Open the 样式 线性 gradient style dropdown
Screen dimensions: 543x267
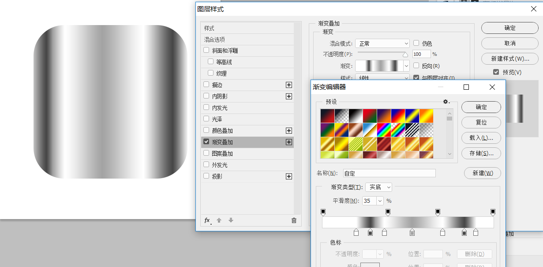coord(382,78)
